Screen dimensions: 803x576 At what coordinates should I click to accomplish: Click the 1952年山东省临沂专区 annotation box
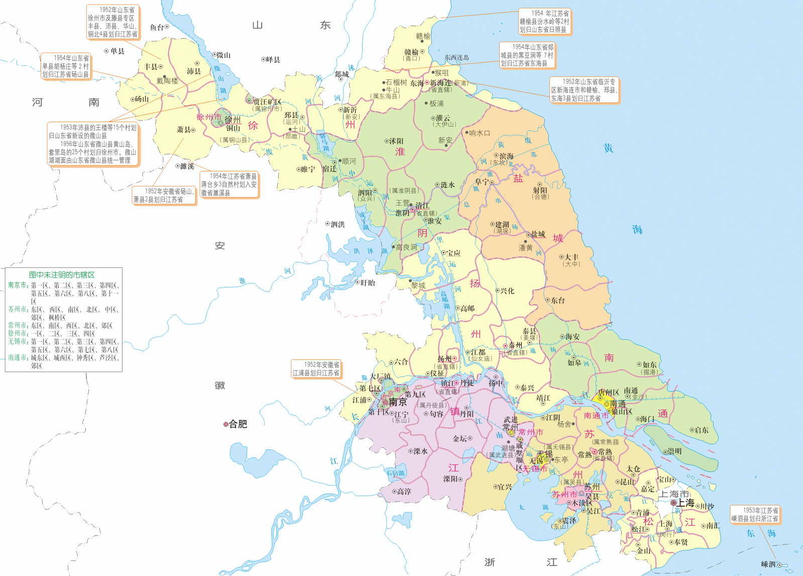point(584,90)
